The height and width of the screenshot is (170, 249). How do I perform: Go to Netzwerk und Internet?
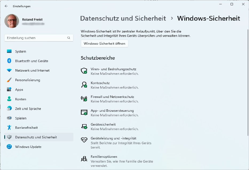pos(32,71)
